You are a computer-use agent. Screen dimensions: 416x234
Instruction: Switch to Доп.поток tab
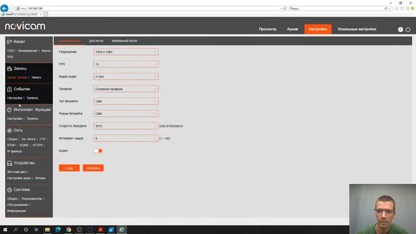coord(96,41)
